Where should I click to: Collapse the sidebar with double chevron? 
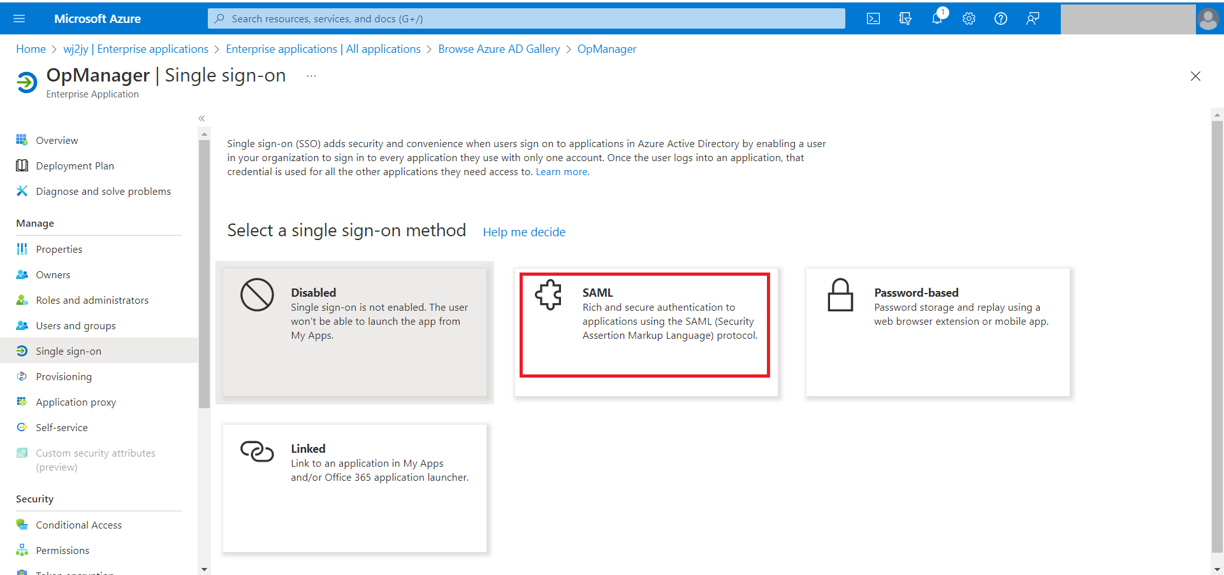click(x=201, y=118)
